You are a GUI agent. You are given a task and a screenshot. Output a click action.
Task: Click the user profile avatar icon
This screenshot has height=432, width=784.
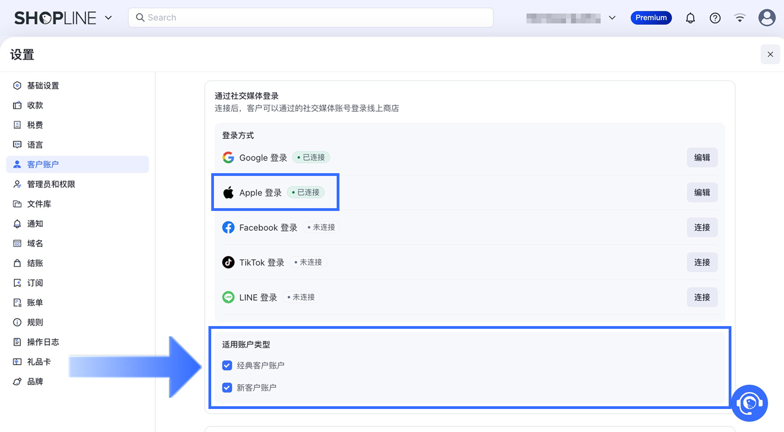click(766, 18)
